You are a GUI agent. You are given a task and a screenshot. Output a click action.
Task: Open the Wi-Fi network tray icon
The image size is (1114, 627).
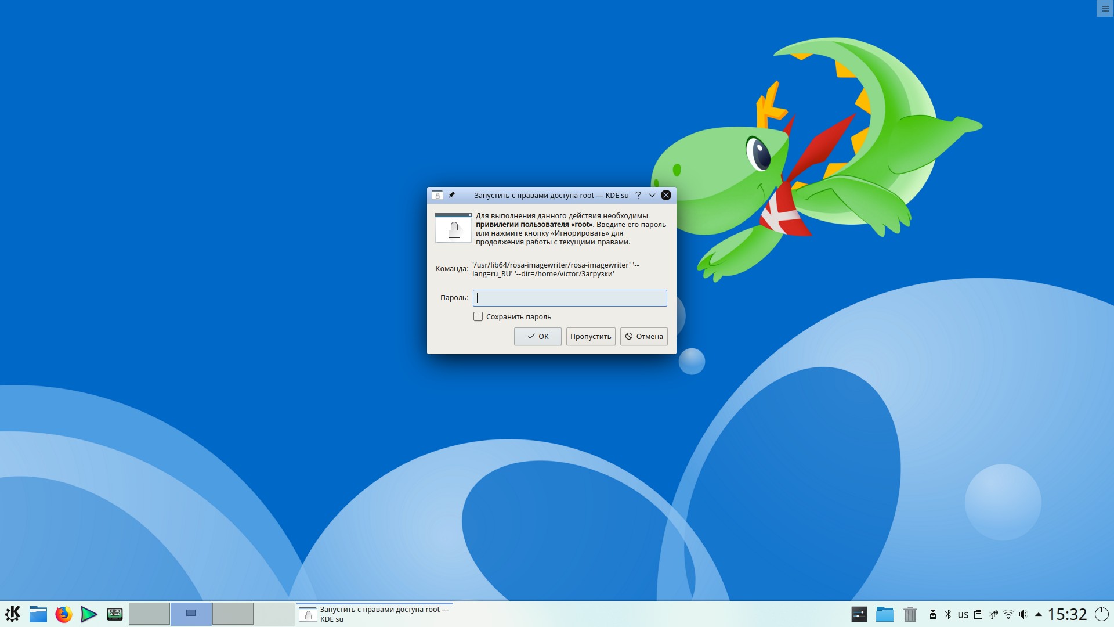click(1008, 614)
